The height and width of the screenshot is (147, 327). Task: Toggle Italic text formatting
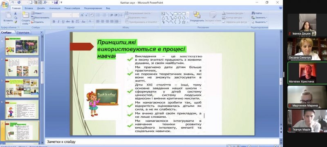click(58, 22)
